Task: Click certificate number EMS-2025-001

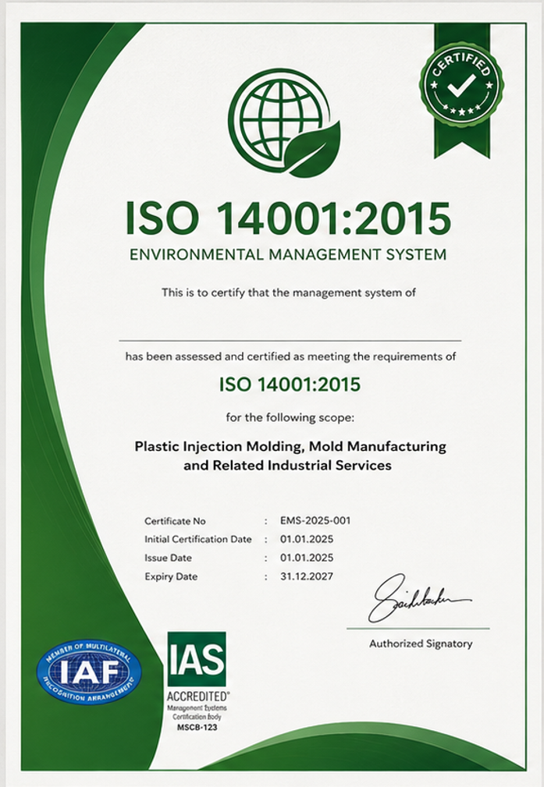Action: (315, 520)
